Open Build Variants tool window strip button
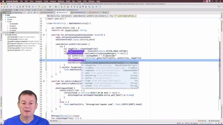The image size is (223, 125). 1,102
